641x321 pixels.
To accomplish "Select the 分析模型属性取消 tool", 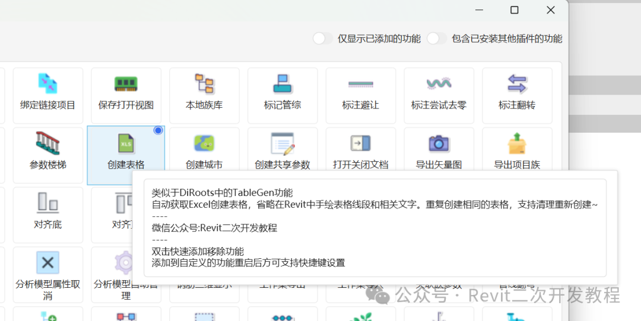I will pyautogui.click(x=48, y=274).
